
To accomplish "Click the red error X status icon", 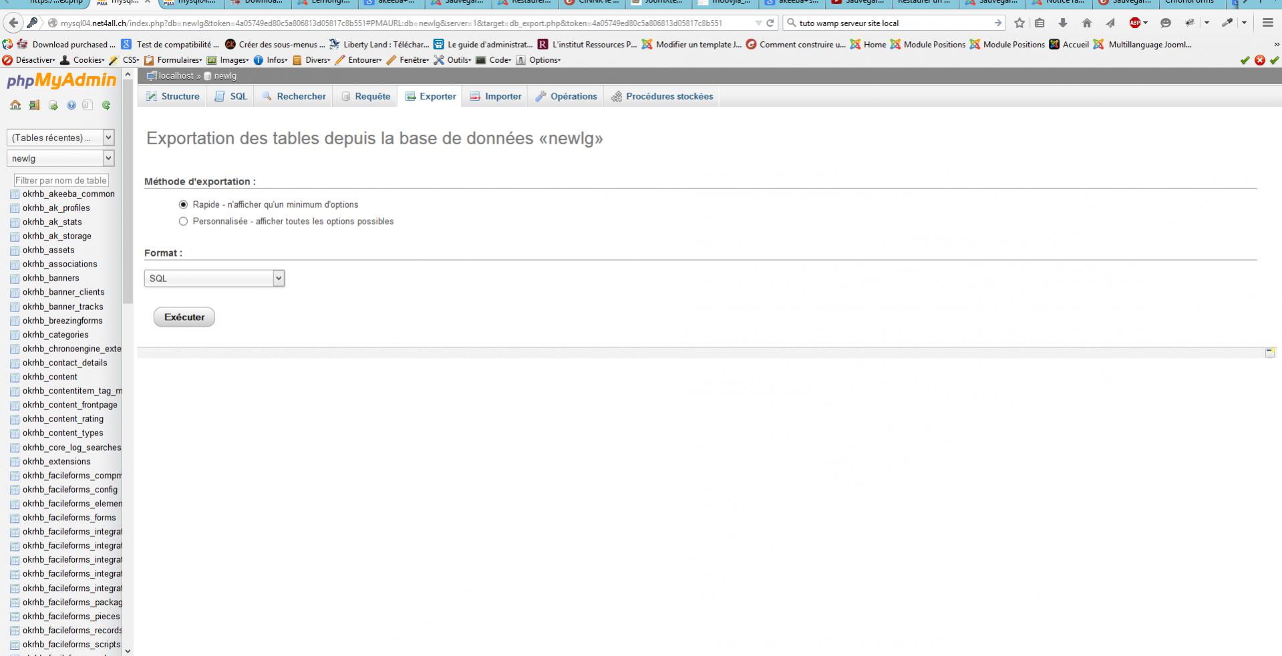I will 1260,60.
